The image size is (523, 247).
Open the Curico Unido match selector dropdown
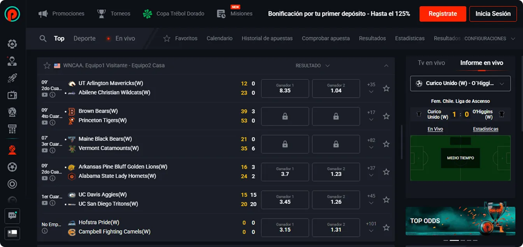[460, 83]
